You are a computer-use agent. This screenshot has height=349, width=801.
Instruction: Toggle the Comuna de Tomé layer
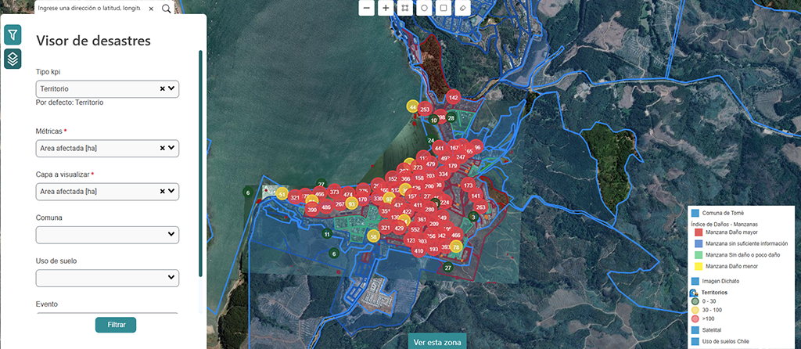coord(695,213)
